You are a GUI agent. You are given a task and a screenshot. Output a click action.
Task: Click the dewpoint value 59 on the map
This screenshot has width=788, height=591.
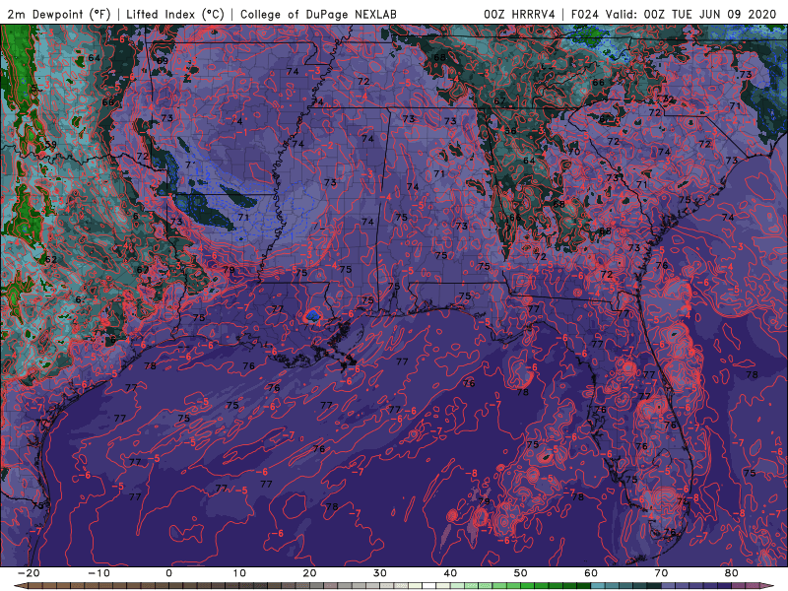tap(51, 144)
